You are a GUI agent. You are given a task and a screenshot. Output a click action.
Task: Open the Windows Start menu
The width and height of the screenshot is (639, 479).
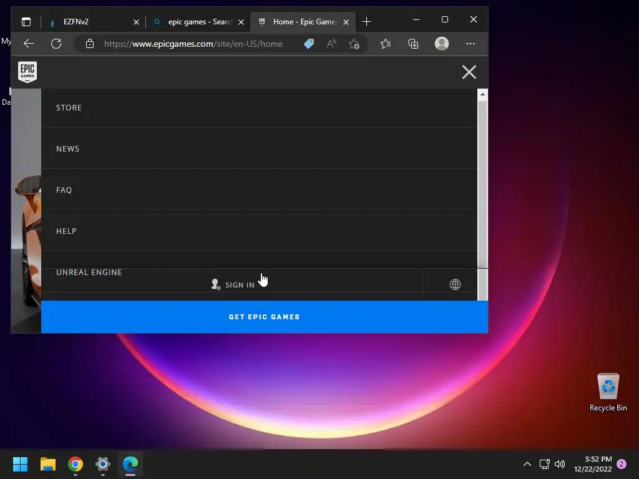(20, 464)
